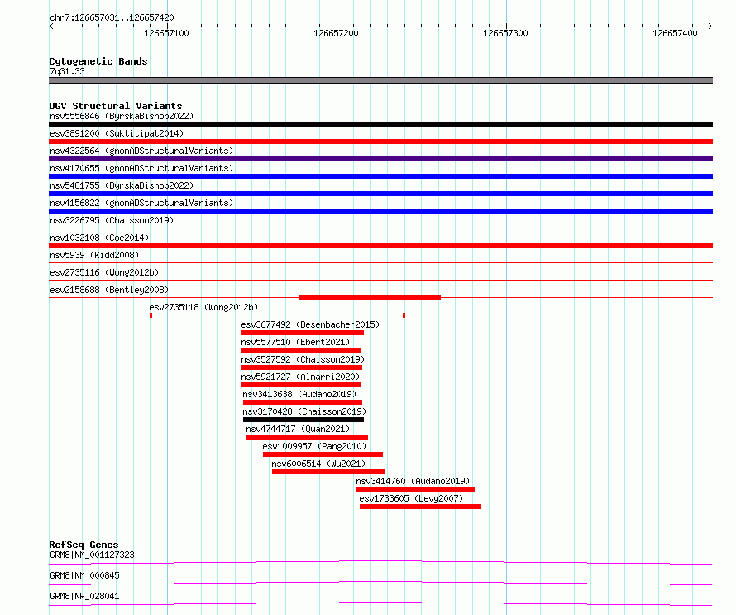Click the right arrow of the ruler
This screenshot has width=736, height=615.
coord(710,26)
